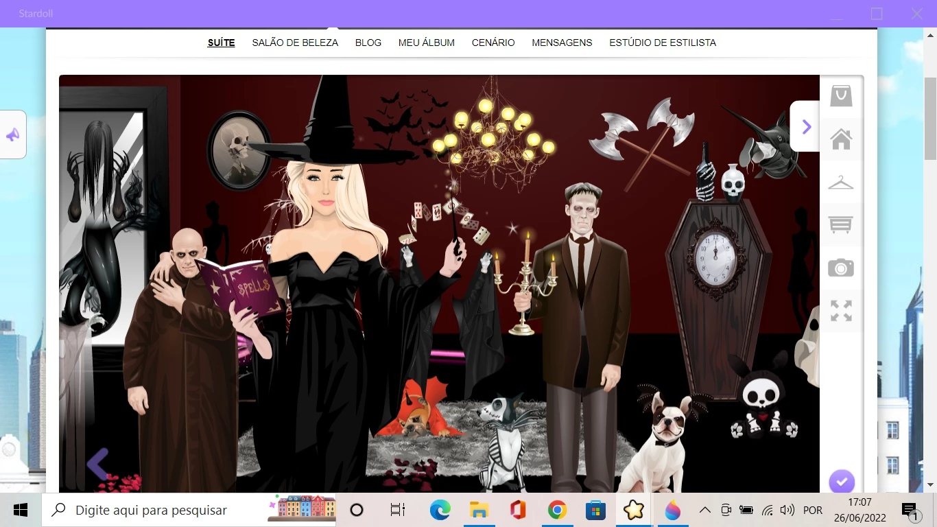937x527 pixels.
Task: Go to previous room with purple left arrow
Action: point(97,465)
